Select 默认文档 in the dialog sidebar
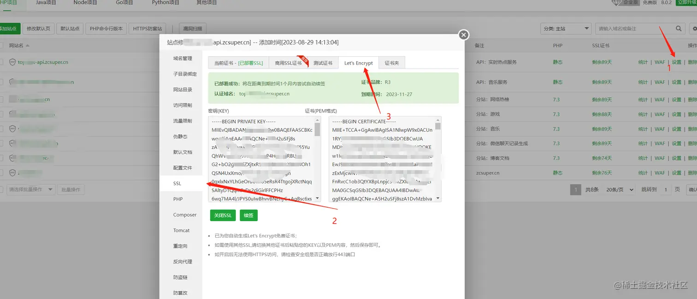 [181, 152]
